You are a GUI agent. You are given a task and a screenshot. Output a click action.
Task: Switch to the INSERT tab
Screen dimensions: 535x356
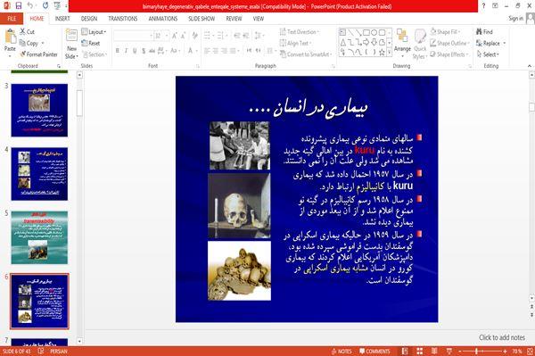[x=62, y=19]
